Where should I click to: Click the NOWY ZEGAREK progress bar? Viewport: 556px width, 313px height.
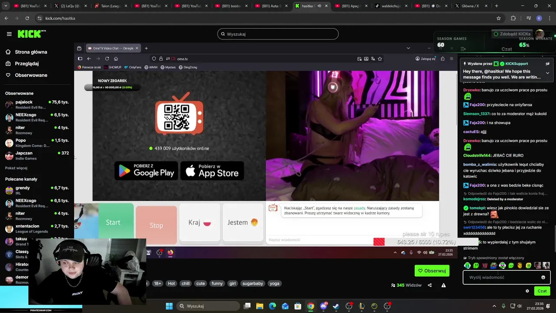pos(113,87)
